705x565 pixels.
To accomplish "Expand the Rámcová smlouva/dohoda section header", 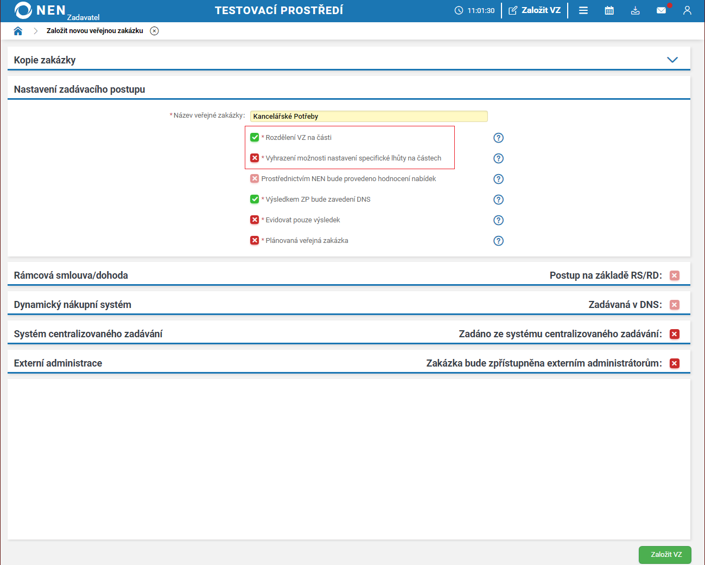I will (71, 275).
